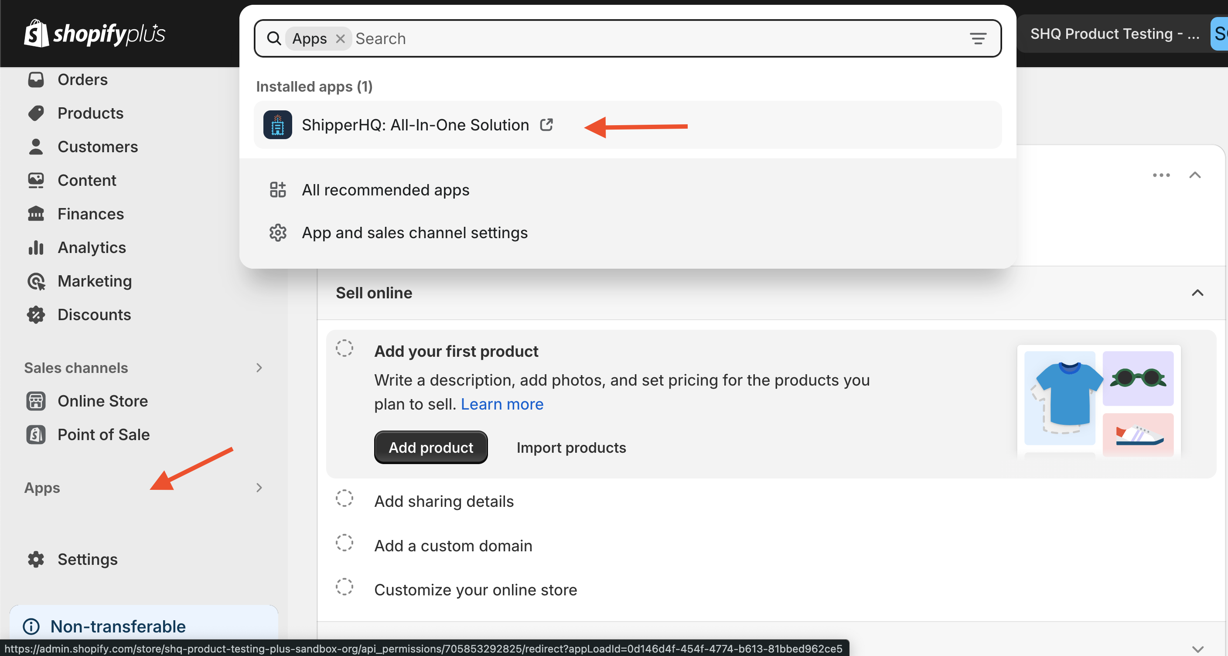Open Analytics from the sidebar
This screenshot has height=656, width=1228.
pos(92,247)
